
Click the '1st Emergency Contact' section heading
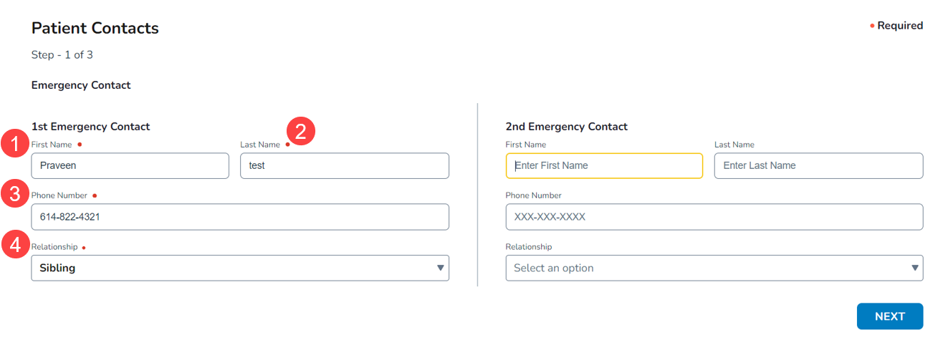point(91,127)
